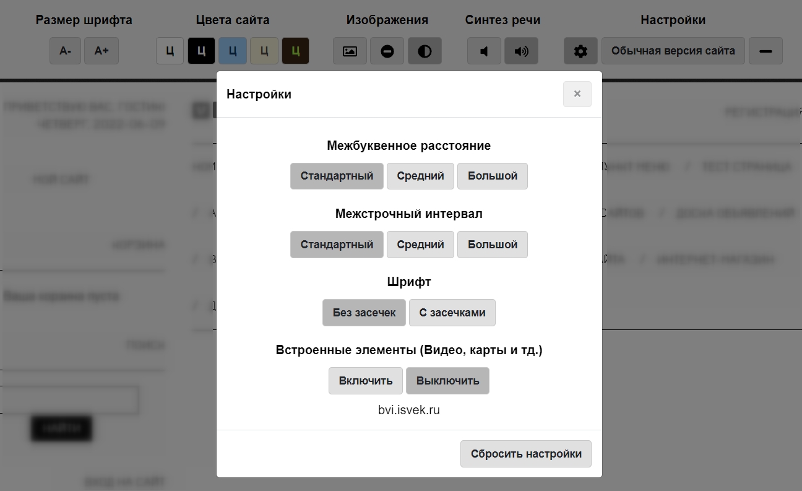Enable speech synthesis with loud speaker icon
The height and width of the screenshot is (491, 802).
[x=521, y=51]
